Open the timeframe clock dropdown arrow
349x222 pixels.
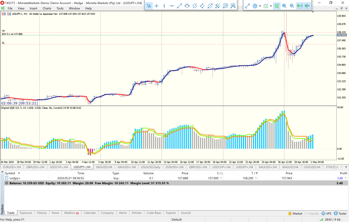(x=260, y=6)
